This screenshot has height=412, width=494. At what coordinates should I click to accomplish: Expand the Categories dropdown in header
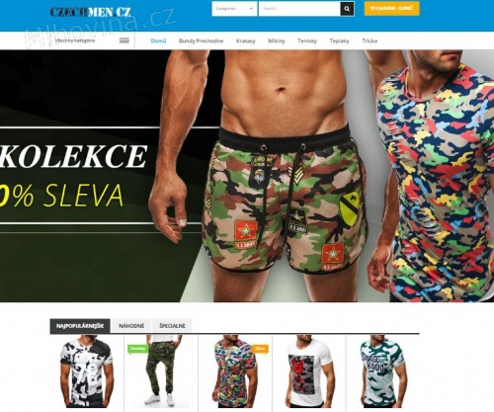[x=234, y=9]
